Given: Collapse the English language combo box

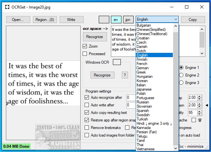Looking at the screenshot, I should (157, 19).
